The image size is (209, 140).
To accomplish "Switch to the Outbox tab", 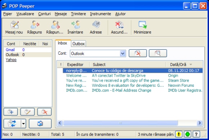I will pyautogui.click(x=79, y=44).
